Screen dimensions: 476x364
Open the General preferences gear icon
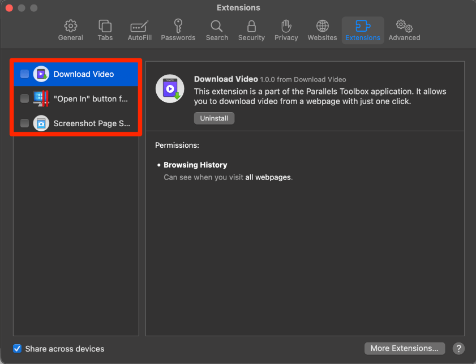(70, 26)
